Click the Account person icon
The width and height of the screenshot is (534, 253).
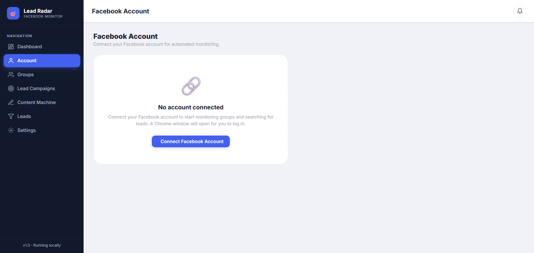click(11, 61)
